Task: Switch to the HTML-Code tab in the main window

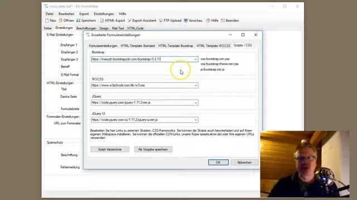Action: 136,28
